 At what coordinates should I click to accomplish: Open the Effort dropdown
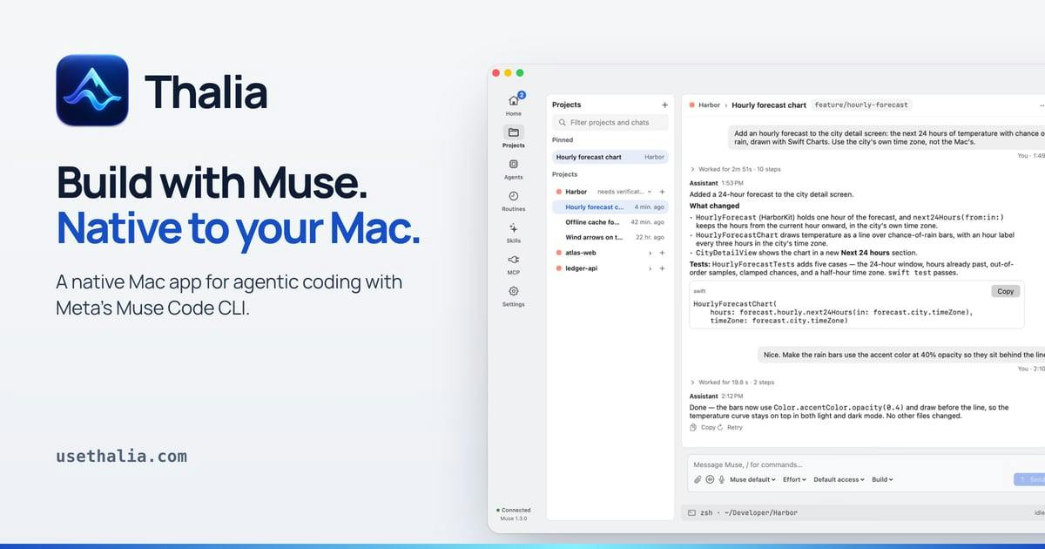pyautogui.click(x=794, y=479)
